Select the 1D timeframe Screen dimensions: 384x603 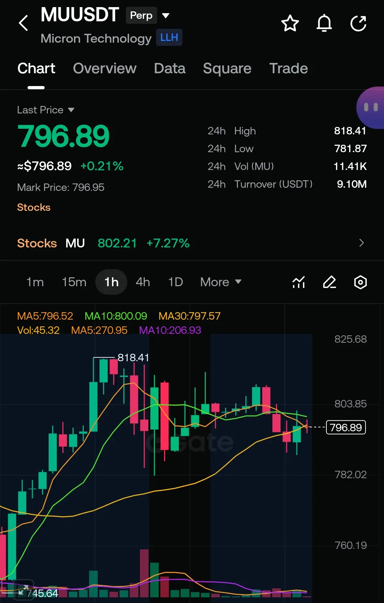(x=176, y=282)
